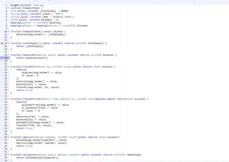Viewport: 229px width, 162px height.
Task: Click 'balances[msg.sender] -= value;' line
Action: coord(36,81)
